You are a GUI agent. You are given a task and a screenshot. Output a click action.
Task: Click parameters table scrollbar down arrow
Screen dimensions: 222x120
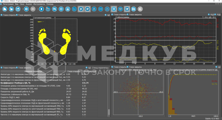(109, 116)
